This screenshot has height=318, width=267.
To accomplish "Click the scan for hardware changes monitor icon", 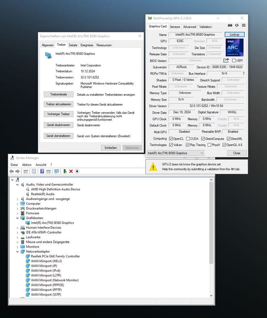I will pos(57,171).
